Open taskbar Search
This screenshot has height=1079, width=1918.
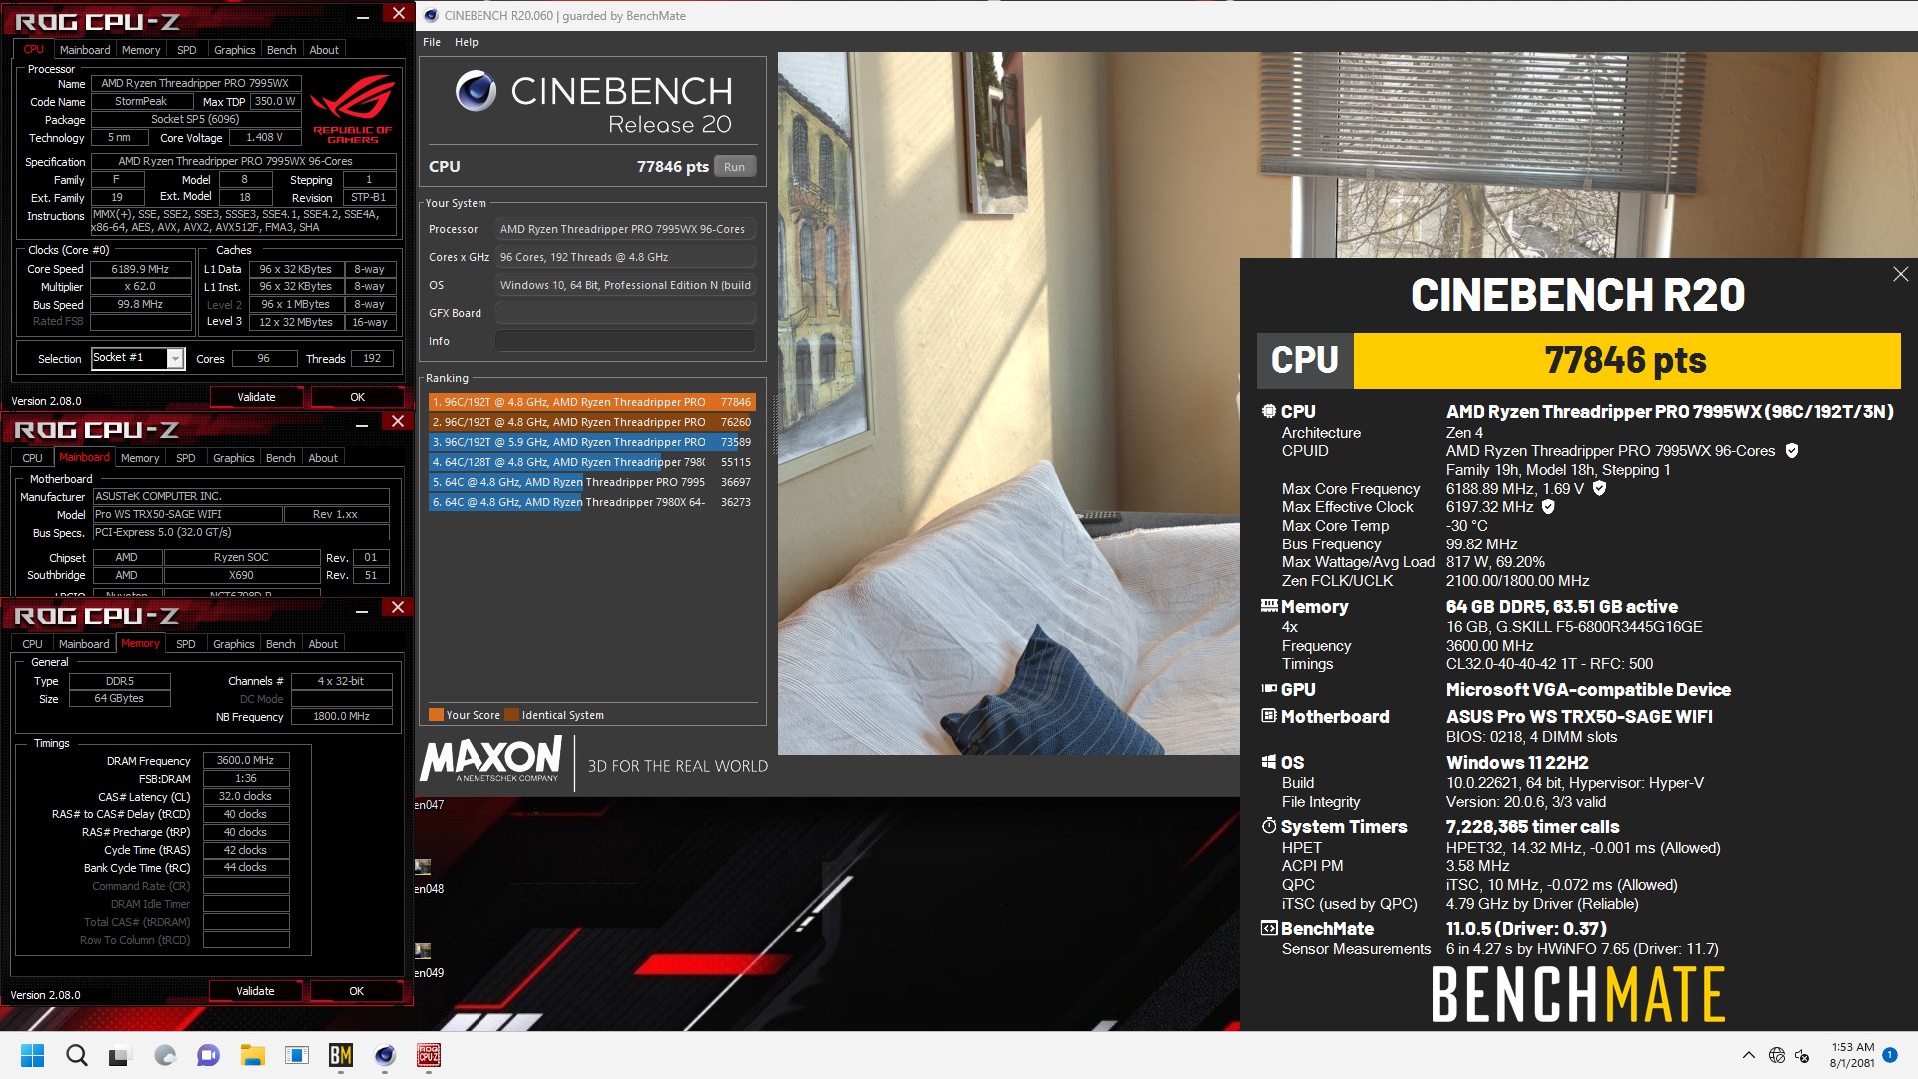tap(77, 1055)
